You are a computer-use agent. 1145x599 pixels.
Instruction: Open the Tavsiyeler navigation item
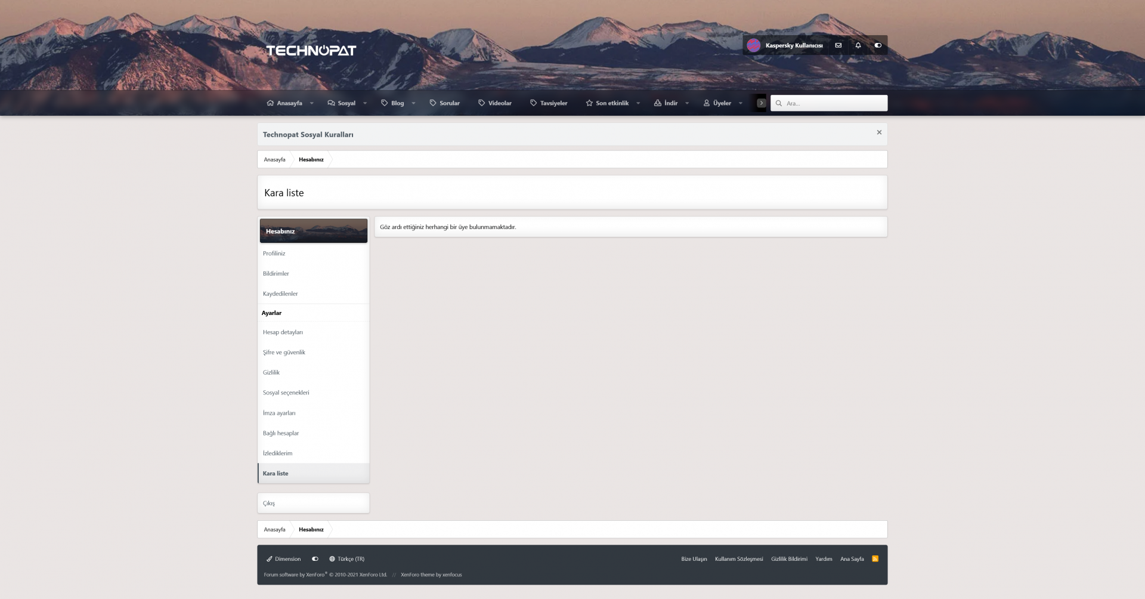549,103
